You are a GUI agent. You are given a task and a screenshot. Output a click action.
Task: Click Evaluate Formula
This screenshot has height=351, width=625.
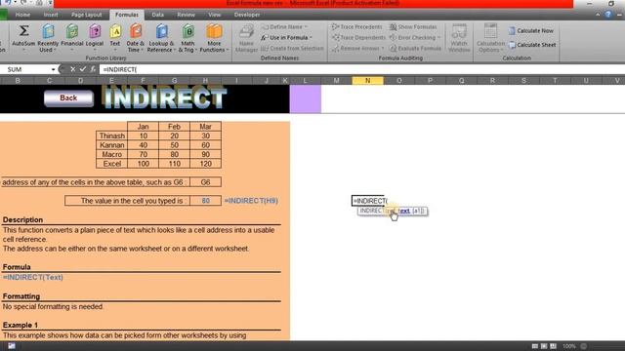point(415,48)
